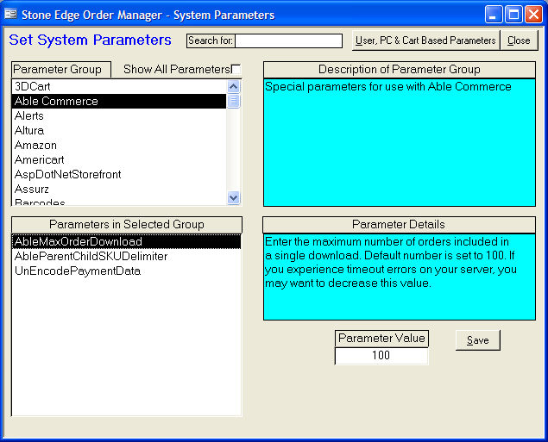Select the Alerts parameter group
The image size is (548, 442).
tap(119, 115)
